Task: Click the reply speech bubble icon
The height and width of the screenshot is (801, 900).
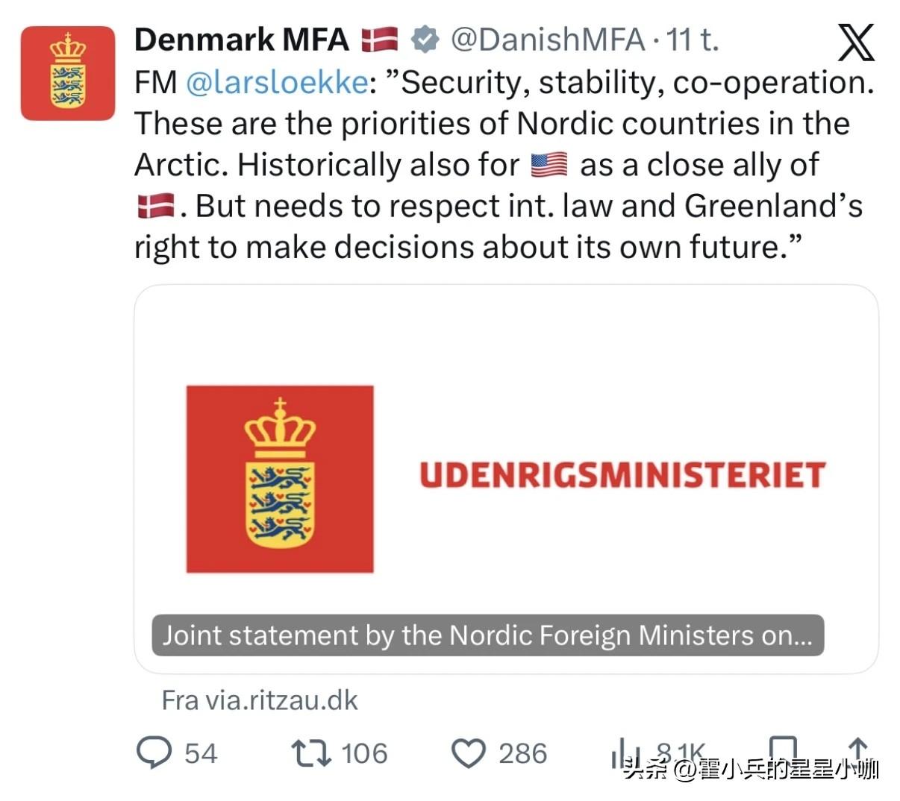Action: [154, 753]
